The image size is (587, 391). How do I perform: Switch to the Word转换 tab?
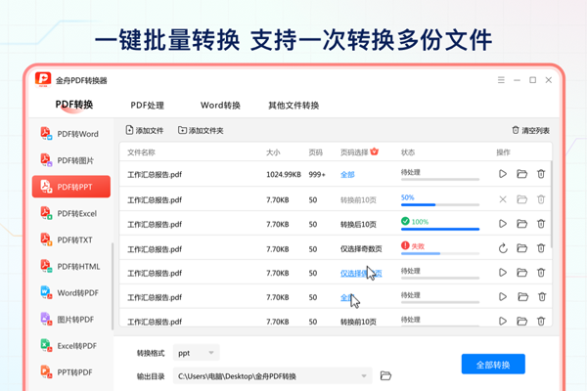coord(220,106)
